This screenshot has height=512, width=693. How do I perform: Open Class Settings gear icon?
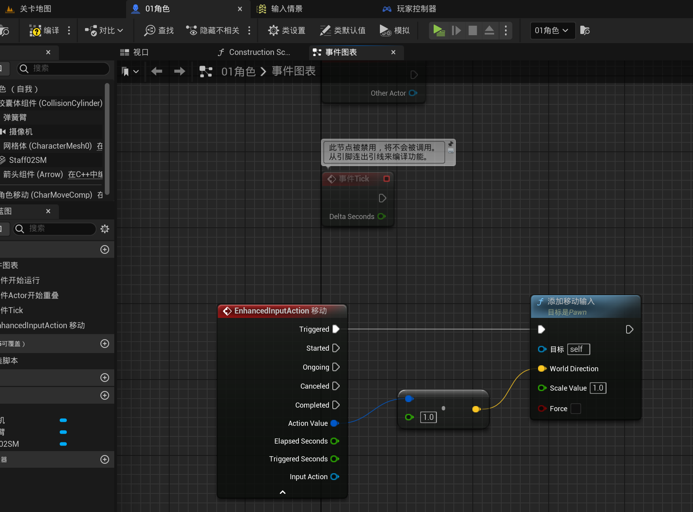click(x=273, y=30)
